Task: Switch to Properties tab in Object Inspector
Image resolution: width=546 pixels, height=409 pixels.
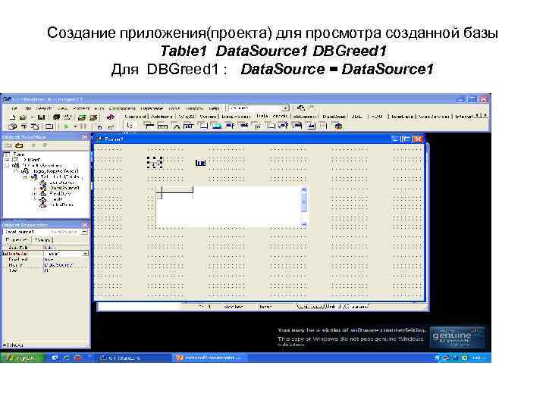Action: (17, 240)
